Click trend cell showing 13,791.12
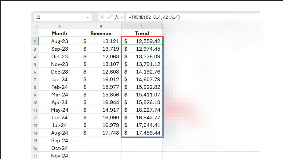Viewport: 283px width, 159px height. [x=142, y=64]
